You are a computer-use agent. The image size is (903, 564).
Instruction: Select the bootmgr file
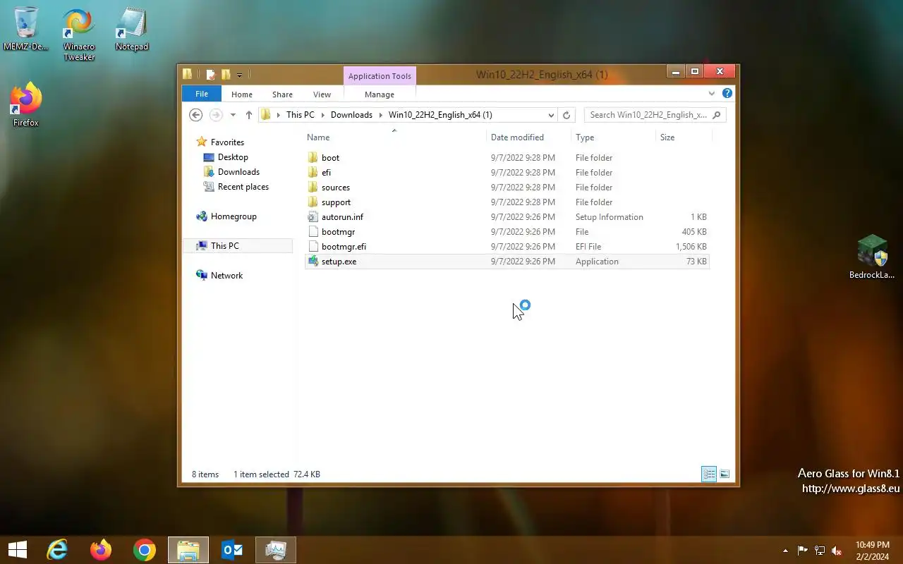click(507, 232)
